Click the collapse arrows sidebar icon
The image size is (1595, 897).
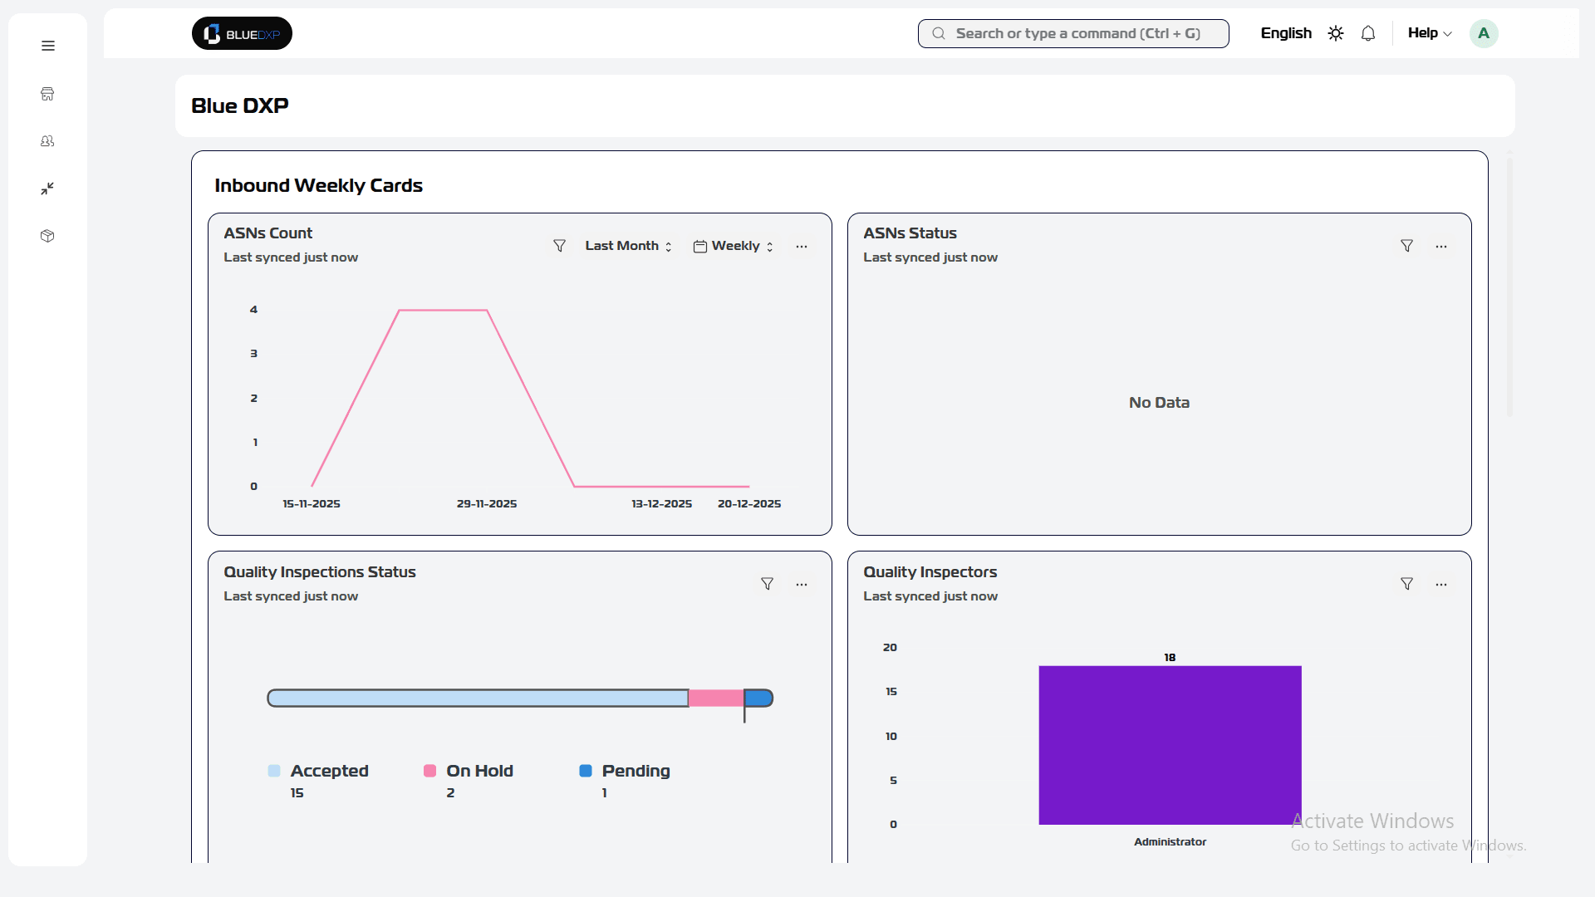[x=47, y=189]
